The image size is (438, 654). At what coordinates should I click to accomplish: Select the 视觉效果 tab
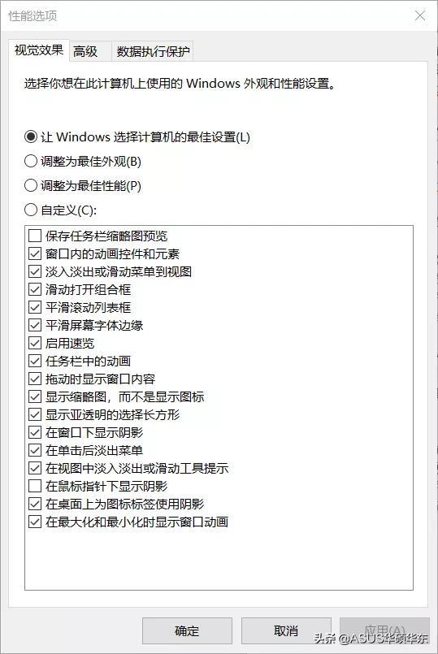click(39, 50)
